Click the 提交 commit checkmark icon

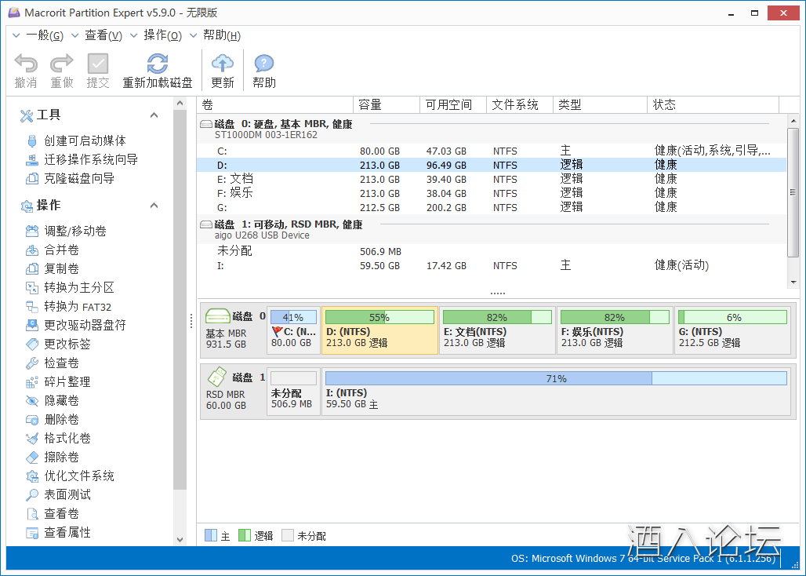(x=98, y=64)
